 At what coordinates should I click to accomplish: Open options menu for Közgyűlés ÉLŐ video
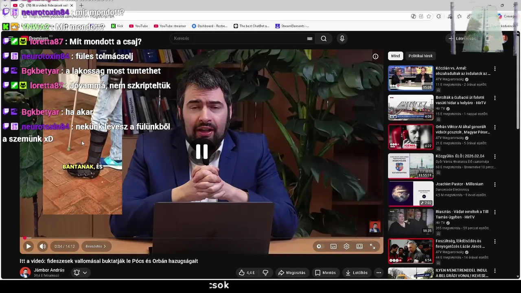point(495,157)
